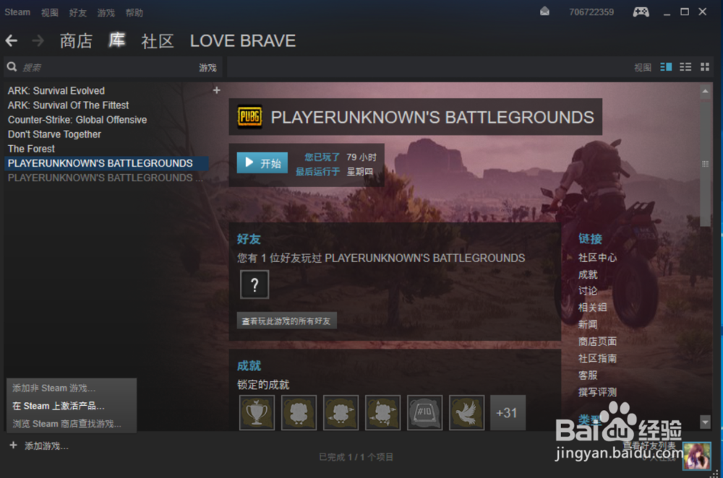The width and height of the screenshot is (723, 478).
Task: Open the Related Groups (相关组) link
Action: 593,307
